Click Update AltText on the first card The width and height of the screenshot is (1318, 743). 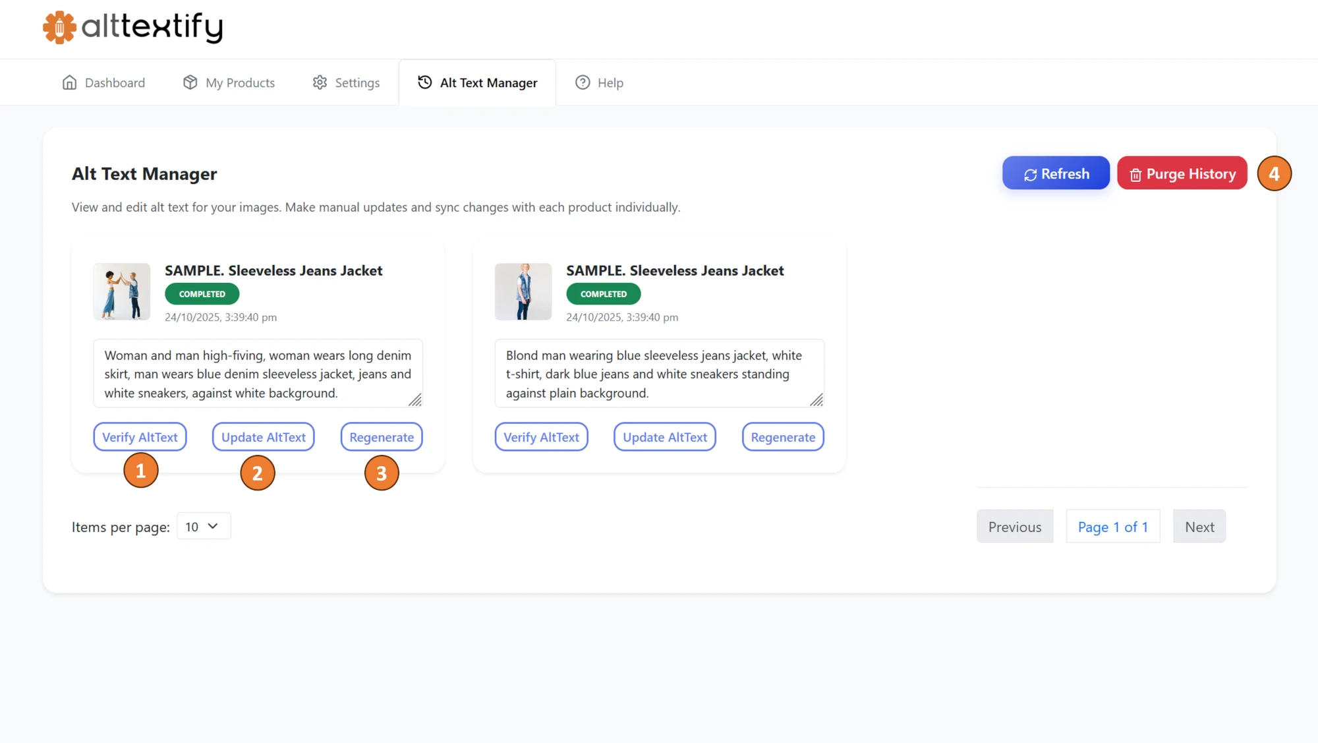coord(262,436)
